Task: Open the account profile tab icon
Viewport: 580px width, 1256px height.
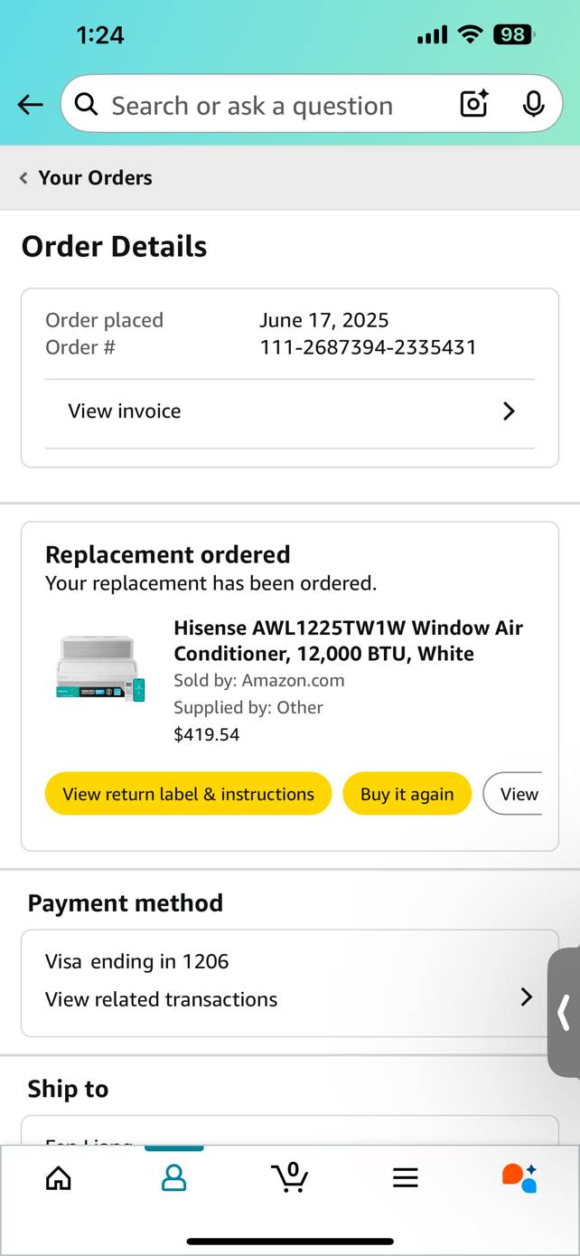Action: (x=173, y=1177)
